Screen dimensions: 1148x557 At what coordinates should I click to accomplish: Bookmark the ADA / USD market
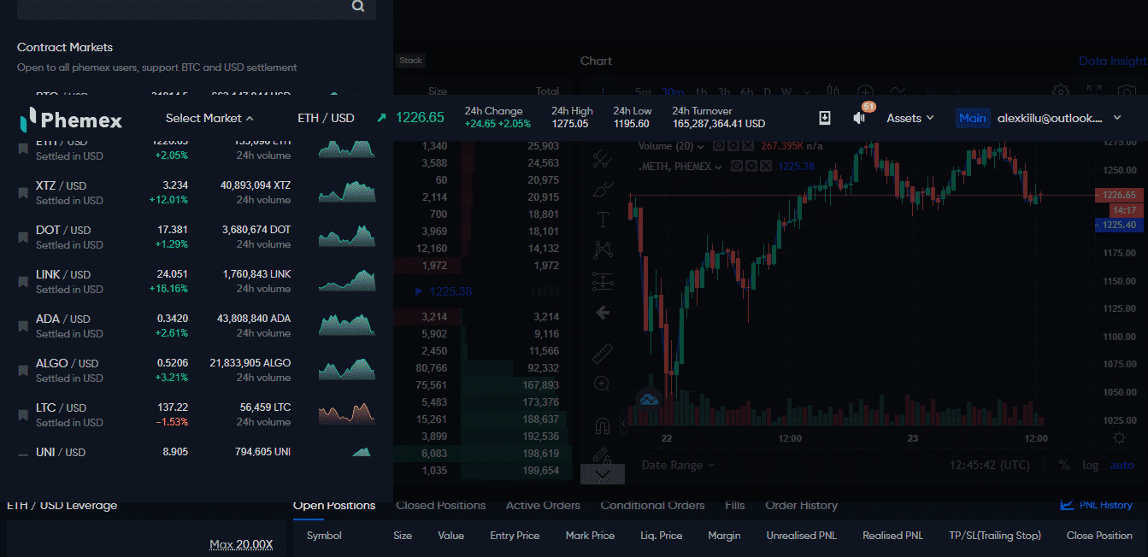pyautogui.click(x=23, y=326)
